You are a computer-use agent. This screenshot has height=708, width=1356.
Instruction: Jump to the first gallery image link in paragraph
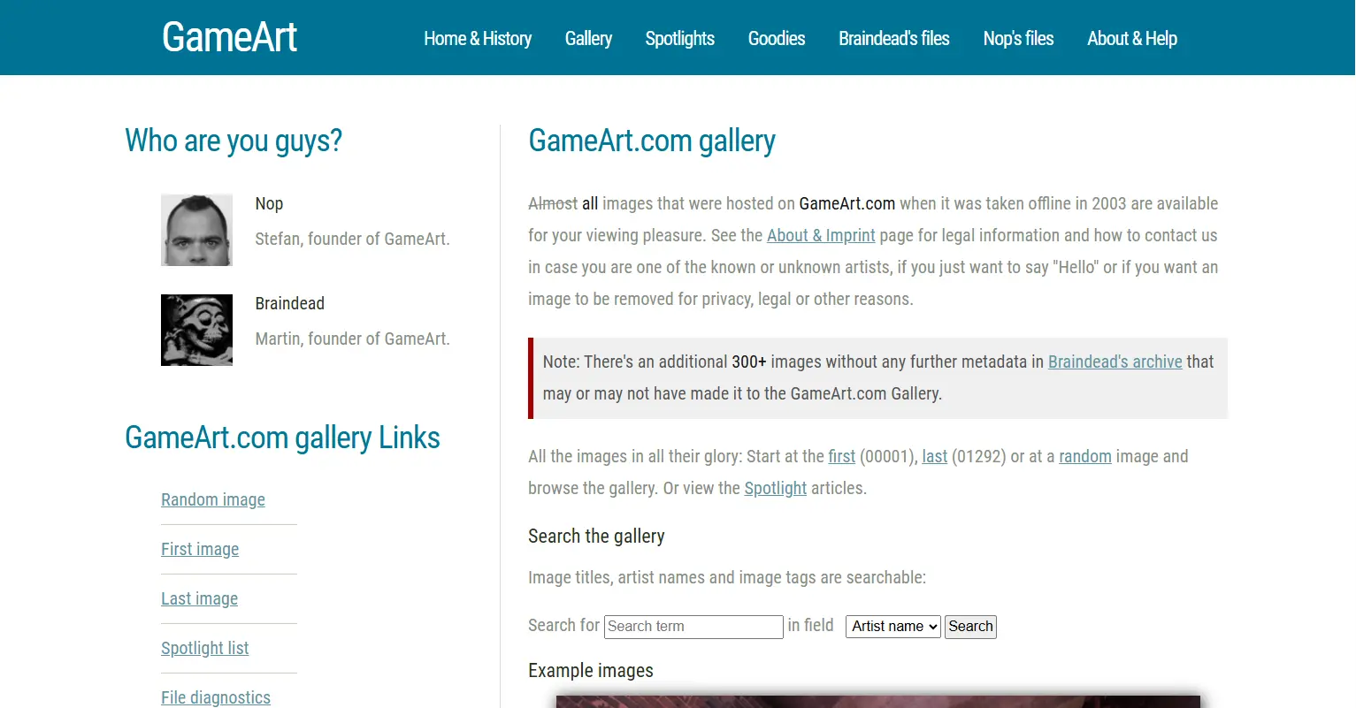point(842,456)
